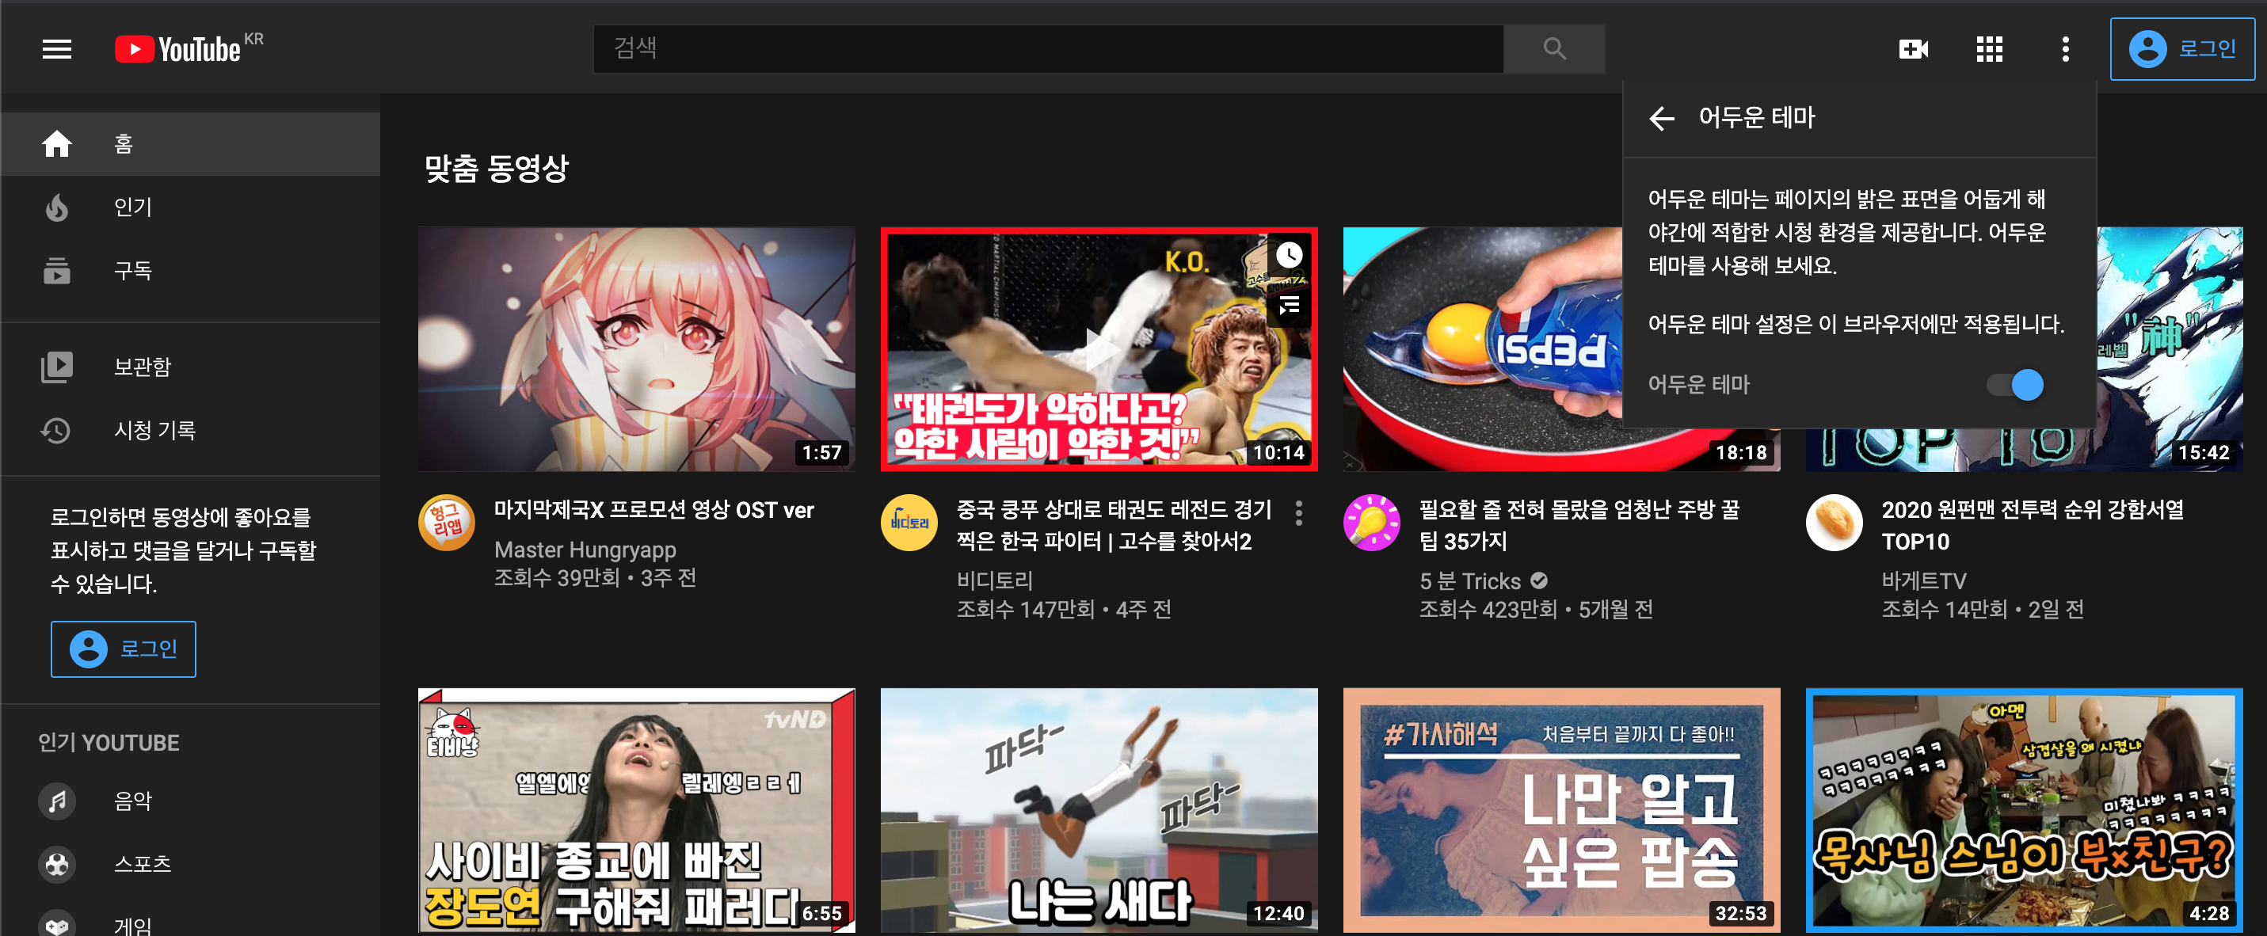
Task: Click the history clock icon for 시청 기록
Action: coord(55,430)
